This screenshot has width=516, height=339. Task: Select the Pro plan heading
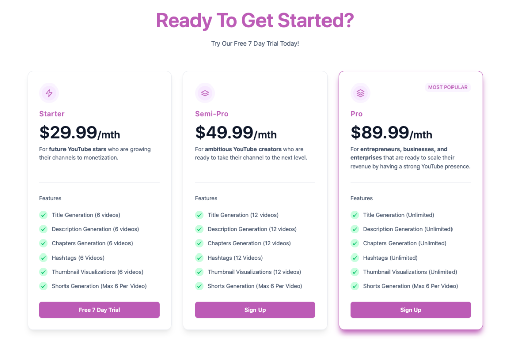pos(356,114)
